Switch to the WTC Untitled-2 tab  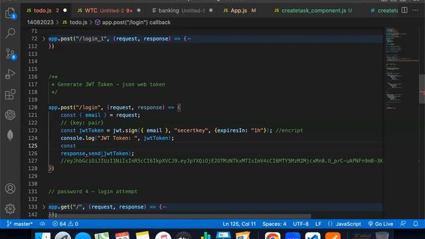pyautogui.click(x=109, y=11)
